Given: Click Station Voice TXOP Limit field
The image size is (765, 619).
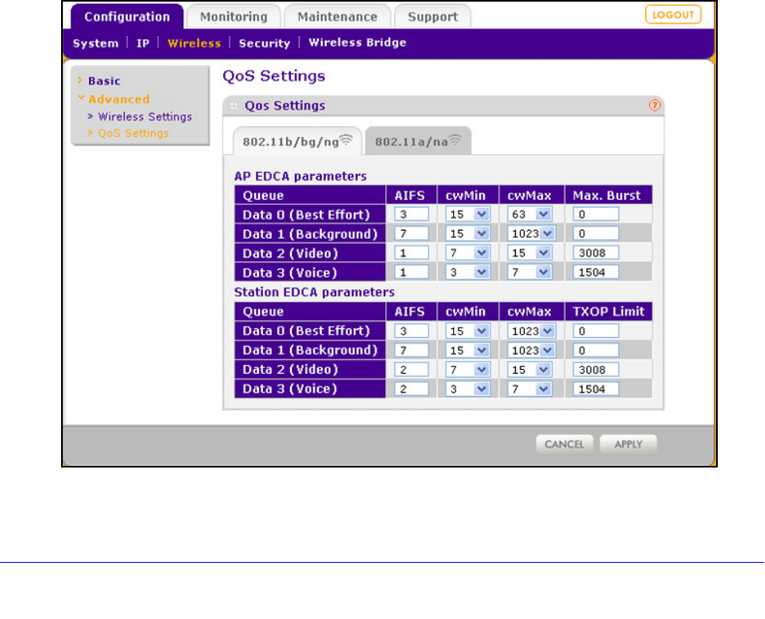Looking at the screenshot, I should point(596,389).
